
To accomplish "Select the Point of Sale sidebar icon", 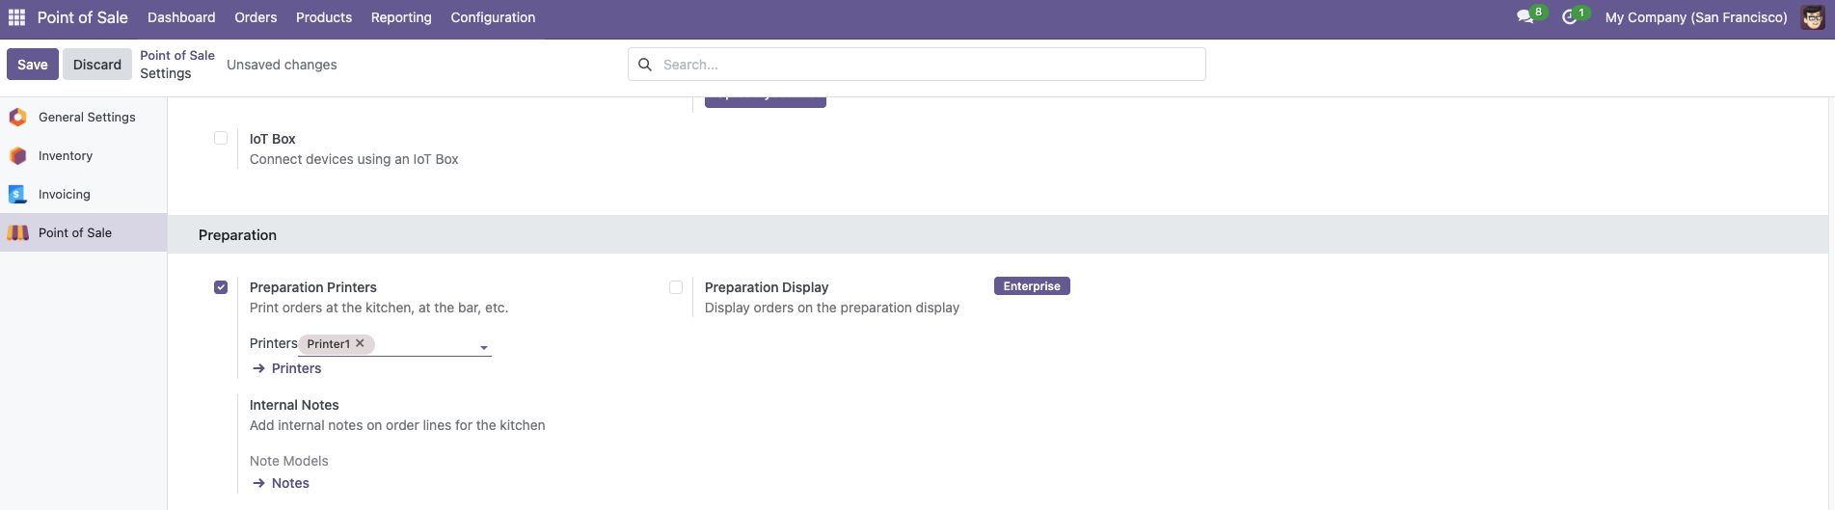I will (x=17, y=232).
